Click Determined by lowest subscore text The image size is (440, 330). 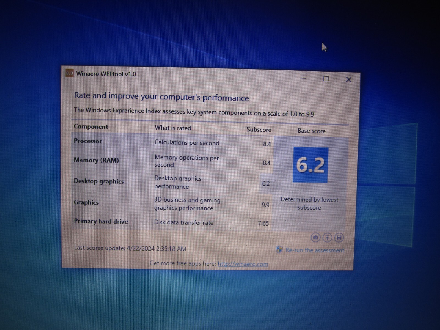[x=309, y=204]
